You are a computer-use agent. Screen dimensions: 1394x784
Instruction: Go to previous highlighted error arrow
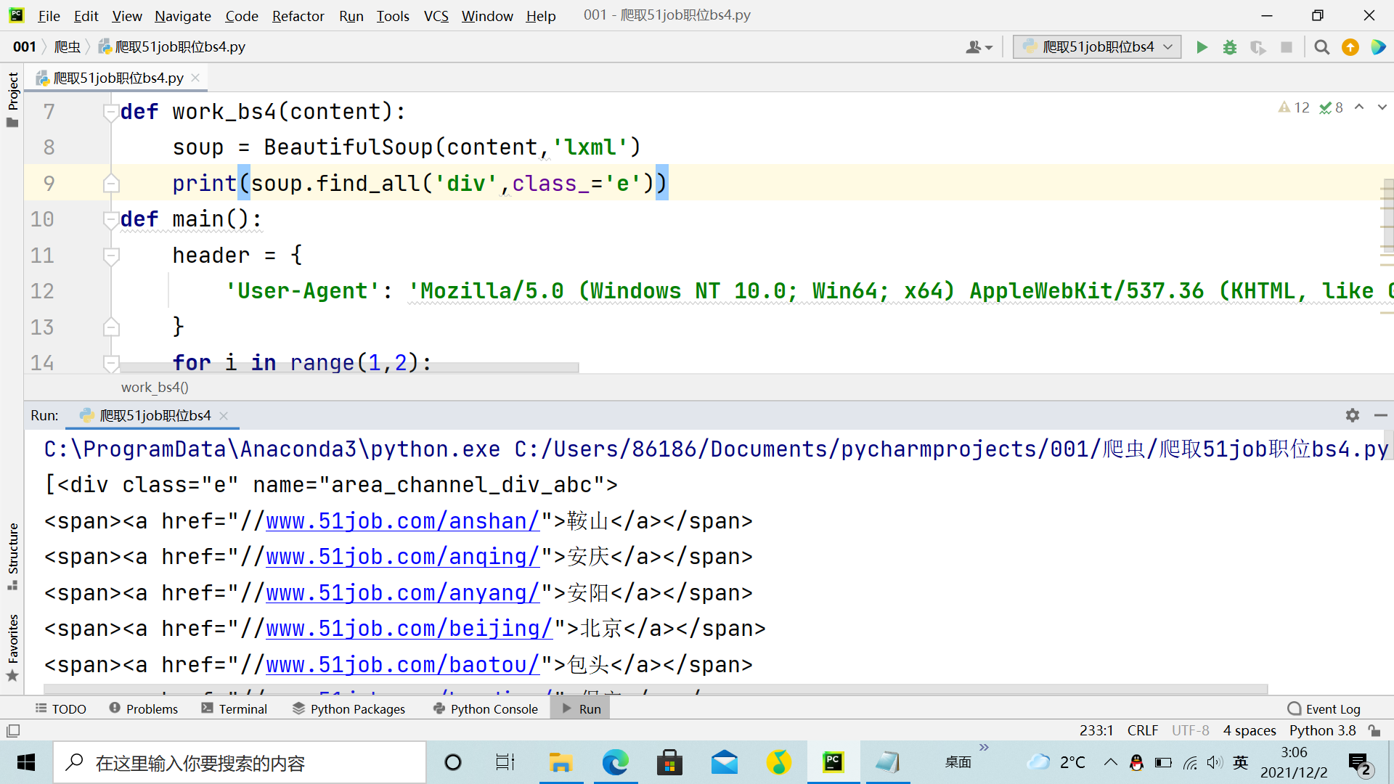coord(1359,107)
